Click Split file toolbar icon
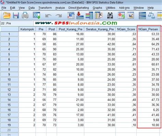Screen dimensions: 162x136 (142, 15)
